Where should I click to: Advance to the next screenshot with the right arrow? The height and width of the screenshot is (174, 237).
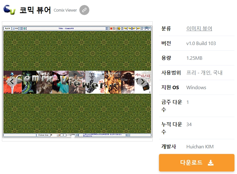pos(143,82)
